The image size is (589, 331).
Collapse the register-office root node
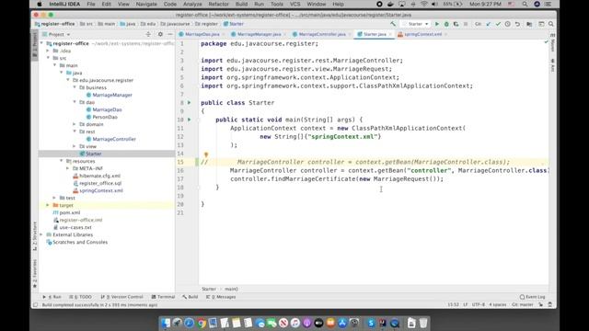[x=41, y=43]
